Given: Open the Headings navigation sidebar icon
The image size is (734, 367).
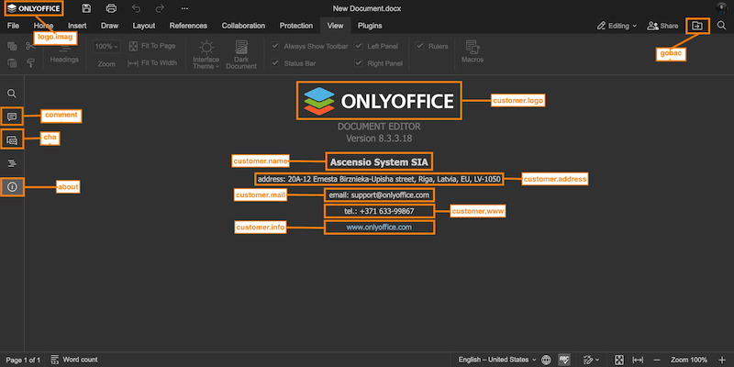Looking at the screenshot, I should [x=12, y=162].
